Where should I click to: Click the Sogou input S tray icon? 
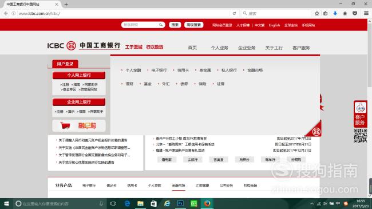pyautogui.click(x=346, y=204)
